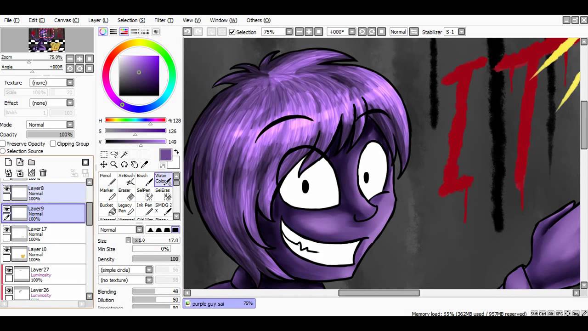588x331 pixels.
Task: Select the Water Color brush
Action: 163,179
